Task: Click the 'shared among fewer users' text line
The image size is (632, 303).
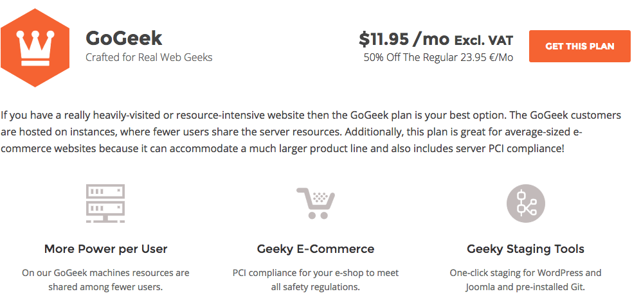Action: [105, 287]
